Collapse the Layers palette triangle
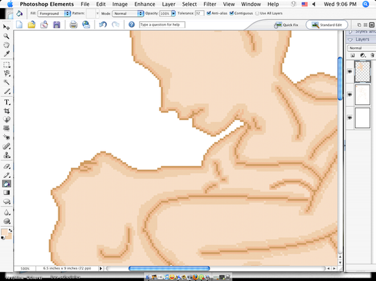 (x=350, y=39)
